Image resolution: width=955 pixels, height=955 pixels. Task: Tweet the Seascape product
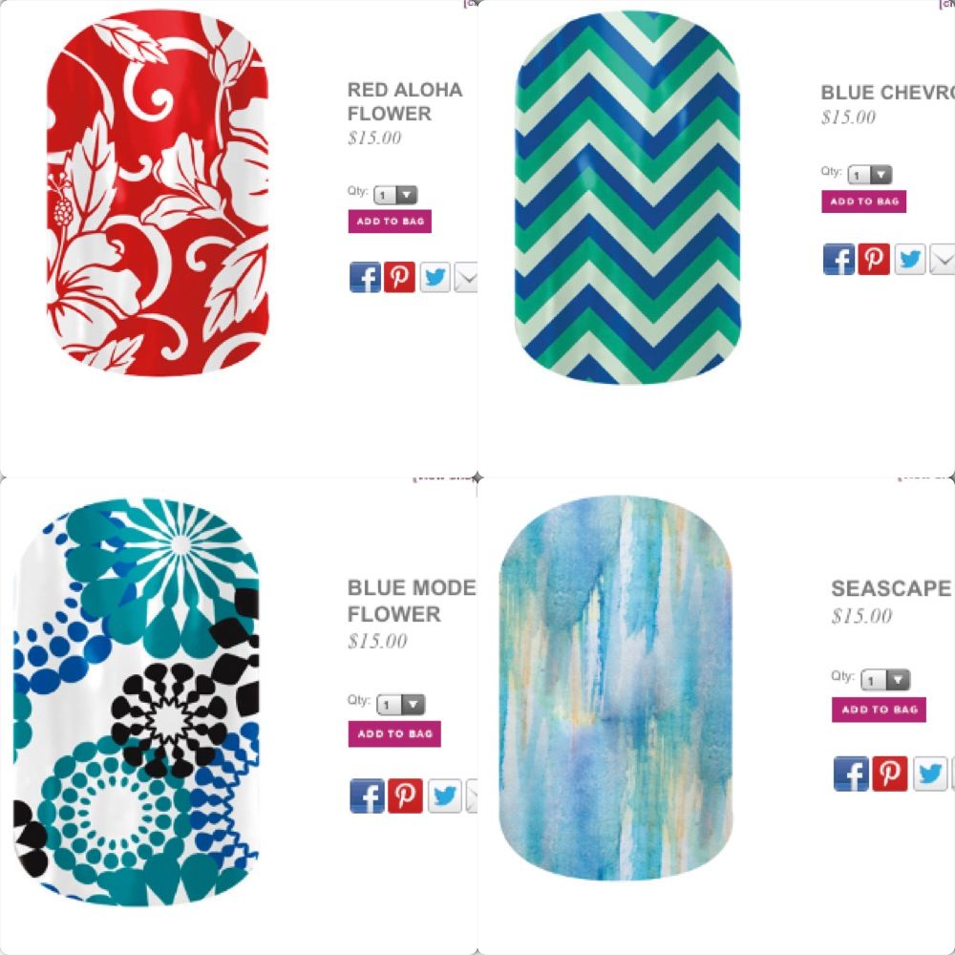coord(930,774)
